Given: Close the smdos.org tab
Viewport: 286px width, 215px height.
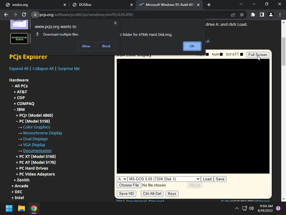Looking at the screenshot, I should [x=65, y=5].
